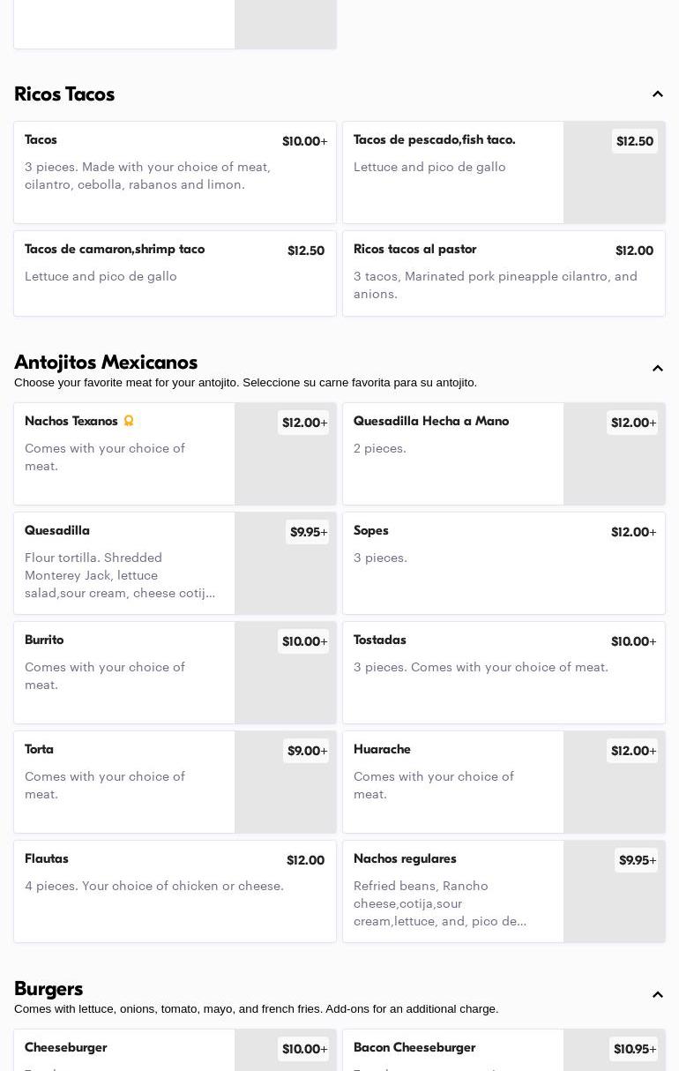The width and height of the screenshot is (679, 1071).
Task: Open the Burrito item card
Action: point(124,672)
